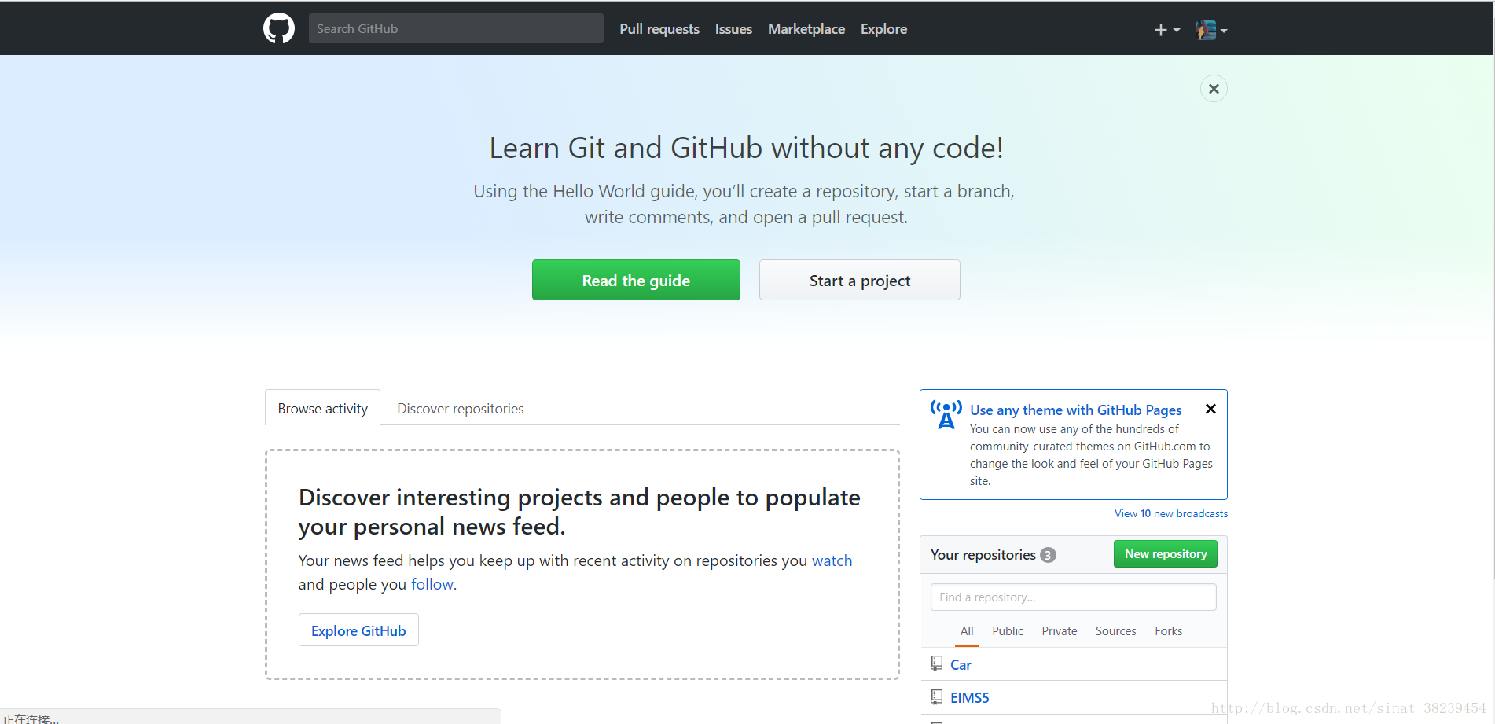Go to Marketplace

click(x=806, y=29)
